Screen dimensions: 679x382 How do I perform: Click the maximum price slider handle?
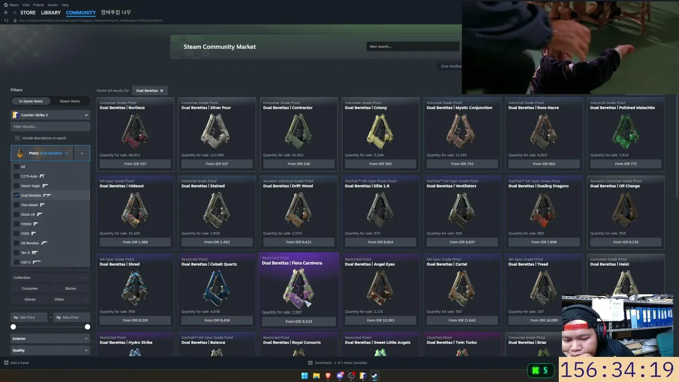click(x=88, y=327)
